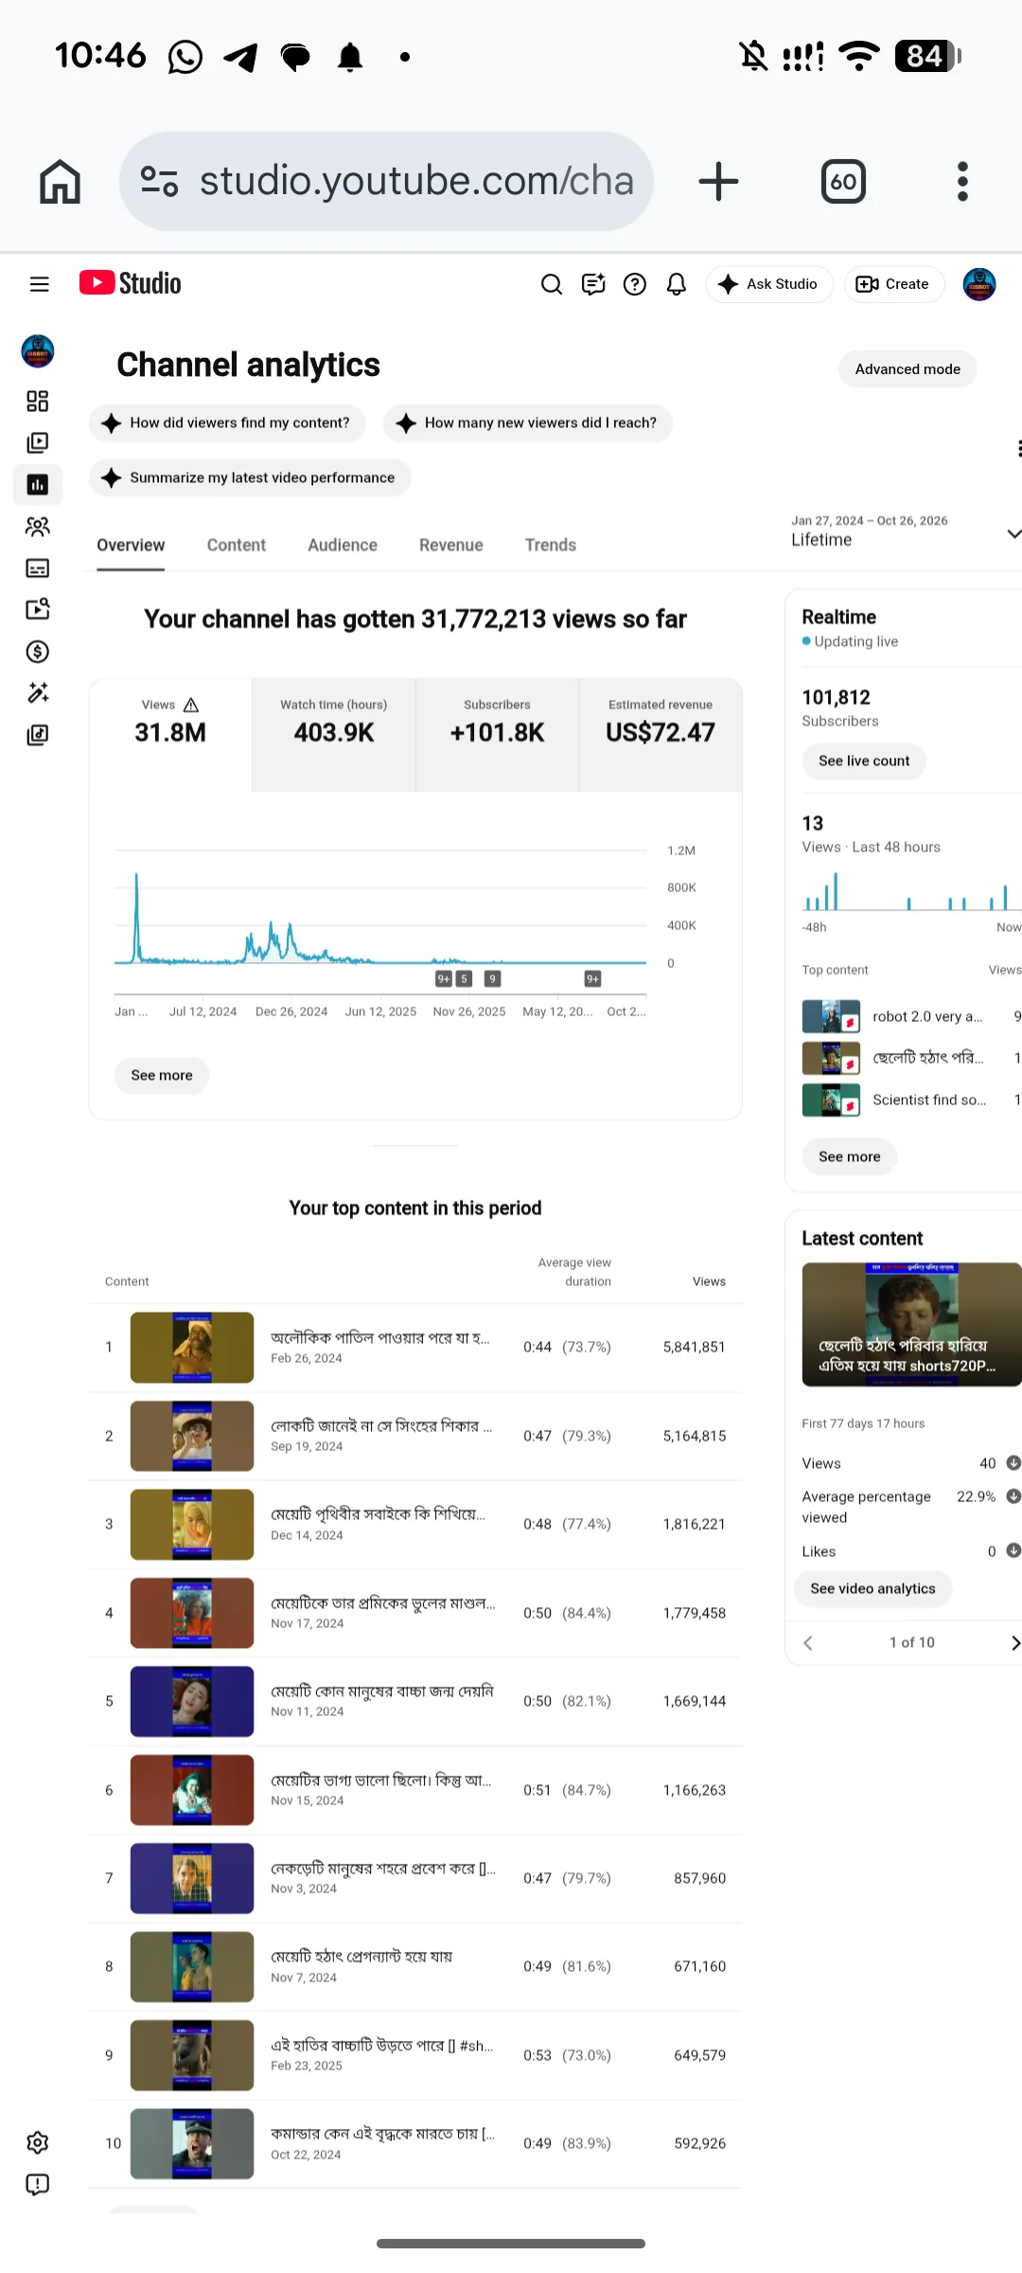Click the first 9+ chart marker
This screenshot has width=1022, height=2273.
[x=444, y=978]
